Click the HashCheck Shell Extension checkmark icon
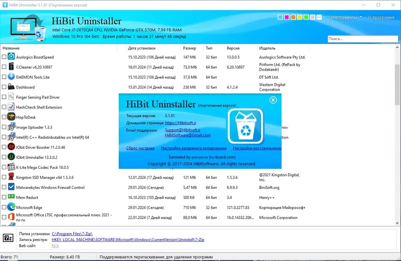This screenshot has height=261, width=401. pos(11,107)
